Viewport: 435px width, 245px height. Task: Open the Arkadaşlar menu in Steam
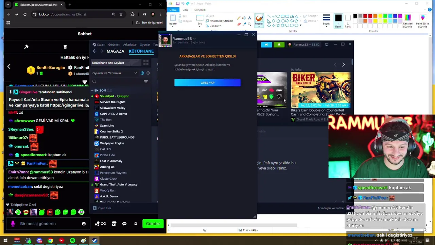(130, 45)
